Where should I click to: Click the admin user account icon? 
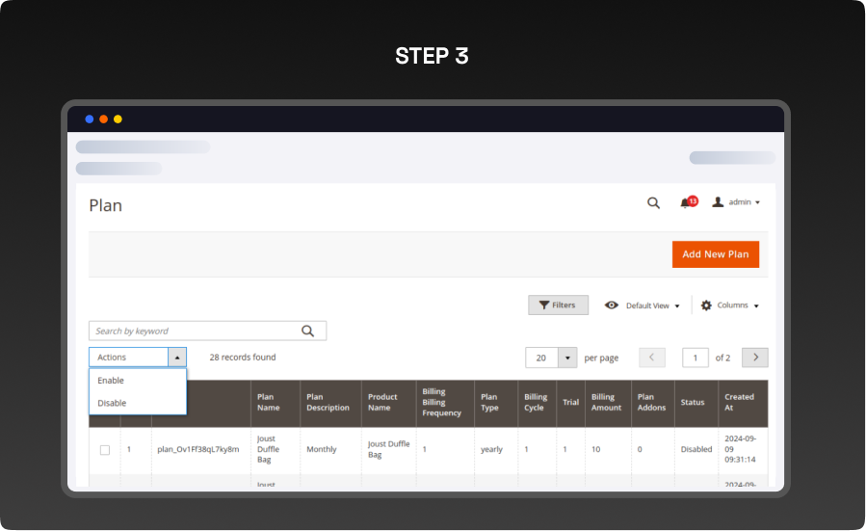pos(718,202)
